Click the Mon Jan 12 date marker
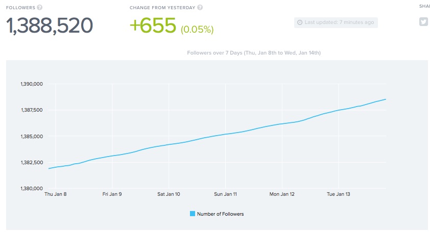The height and width of the screenshot is (232, 430). tap(282, 194)
